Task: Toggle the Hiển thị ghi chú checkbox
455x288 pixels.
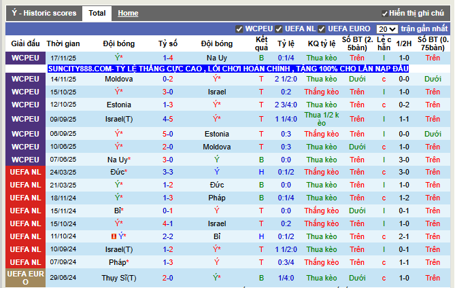Action: (x=385, y=14)
